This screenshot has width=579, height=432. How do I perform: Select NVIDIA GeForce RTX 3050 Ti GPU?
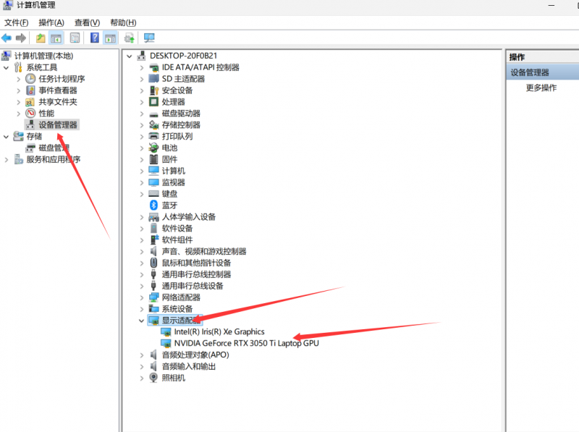point(246,343)
